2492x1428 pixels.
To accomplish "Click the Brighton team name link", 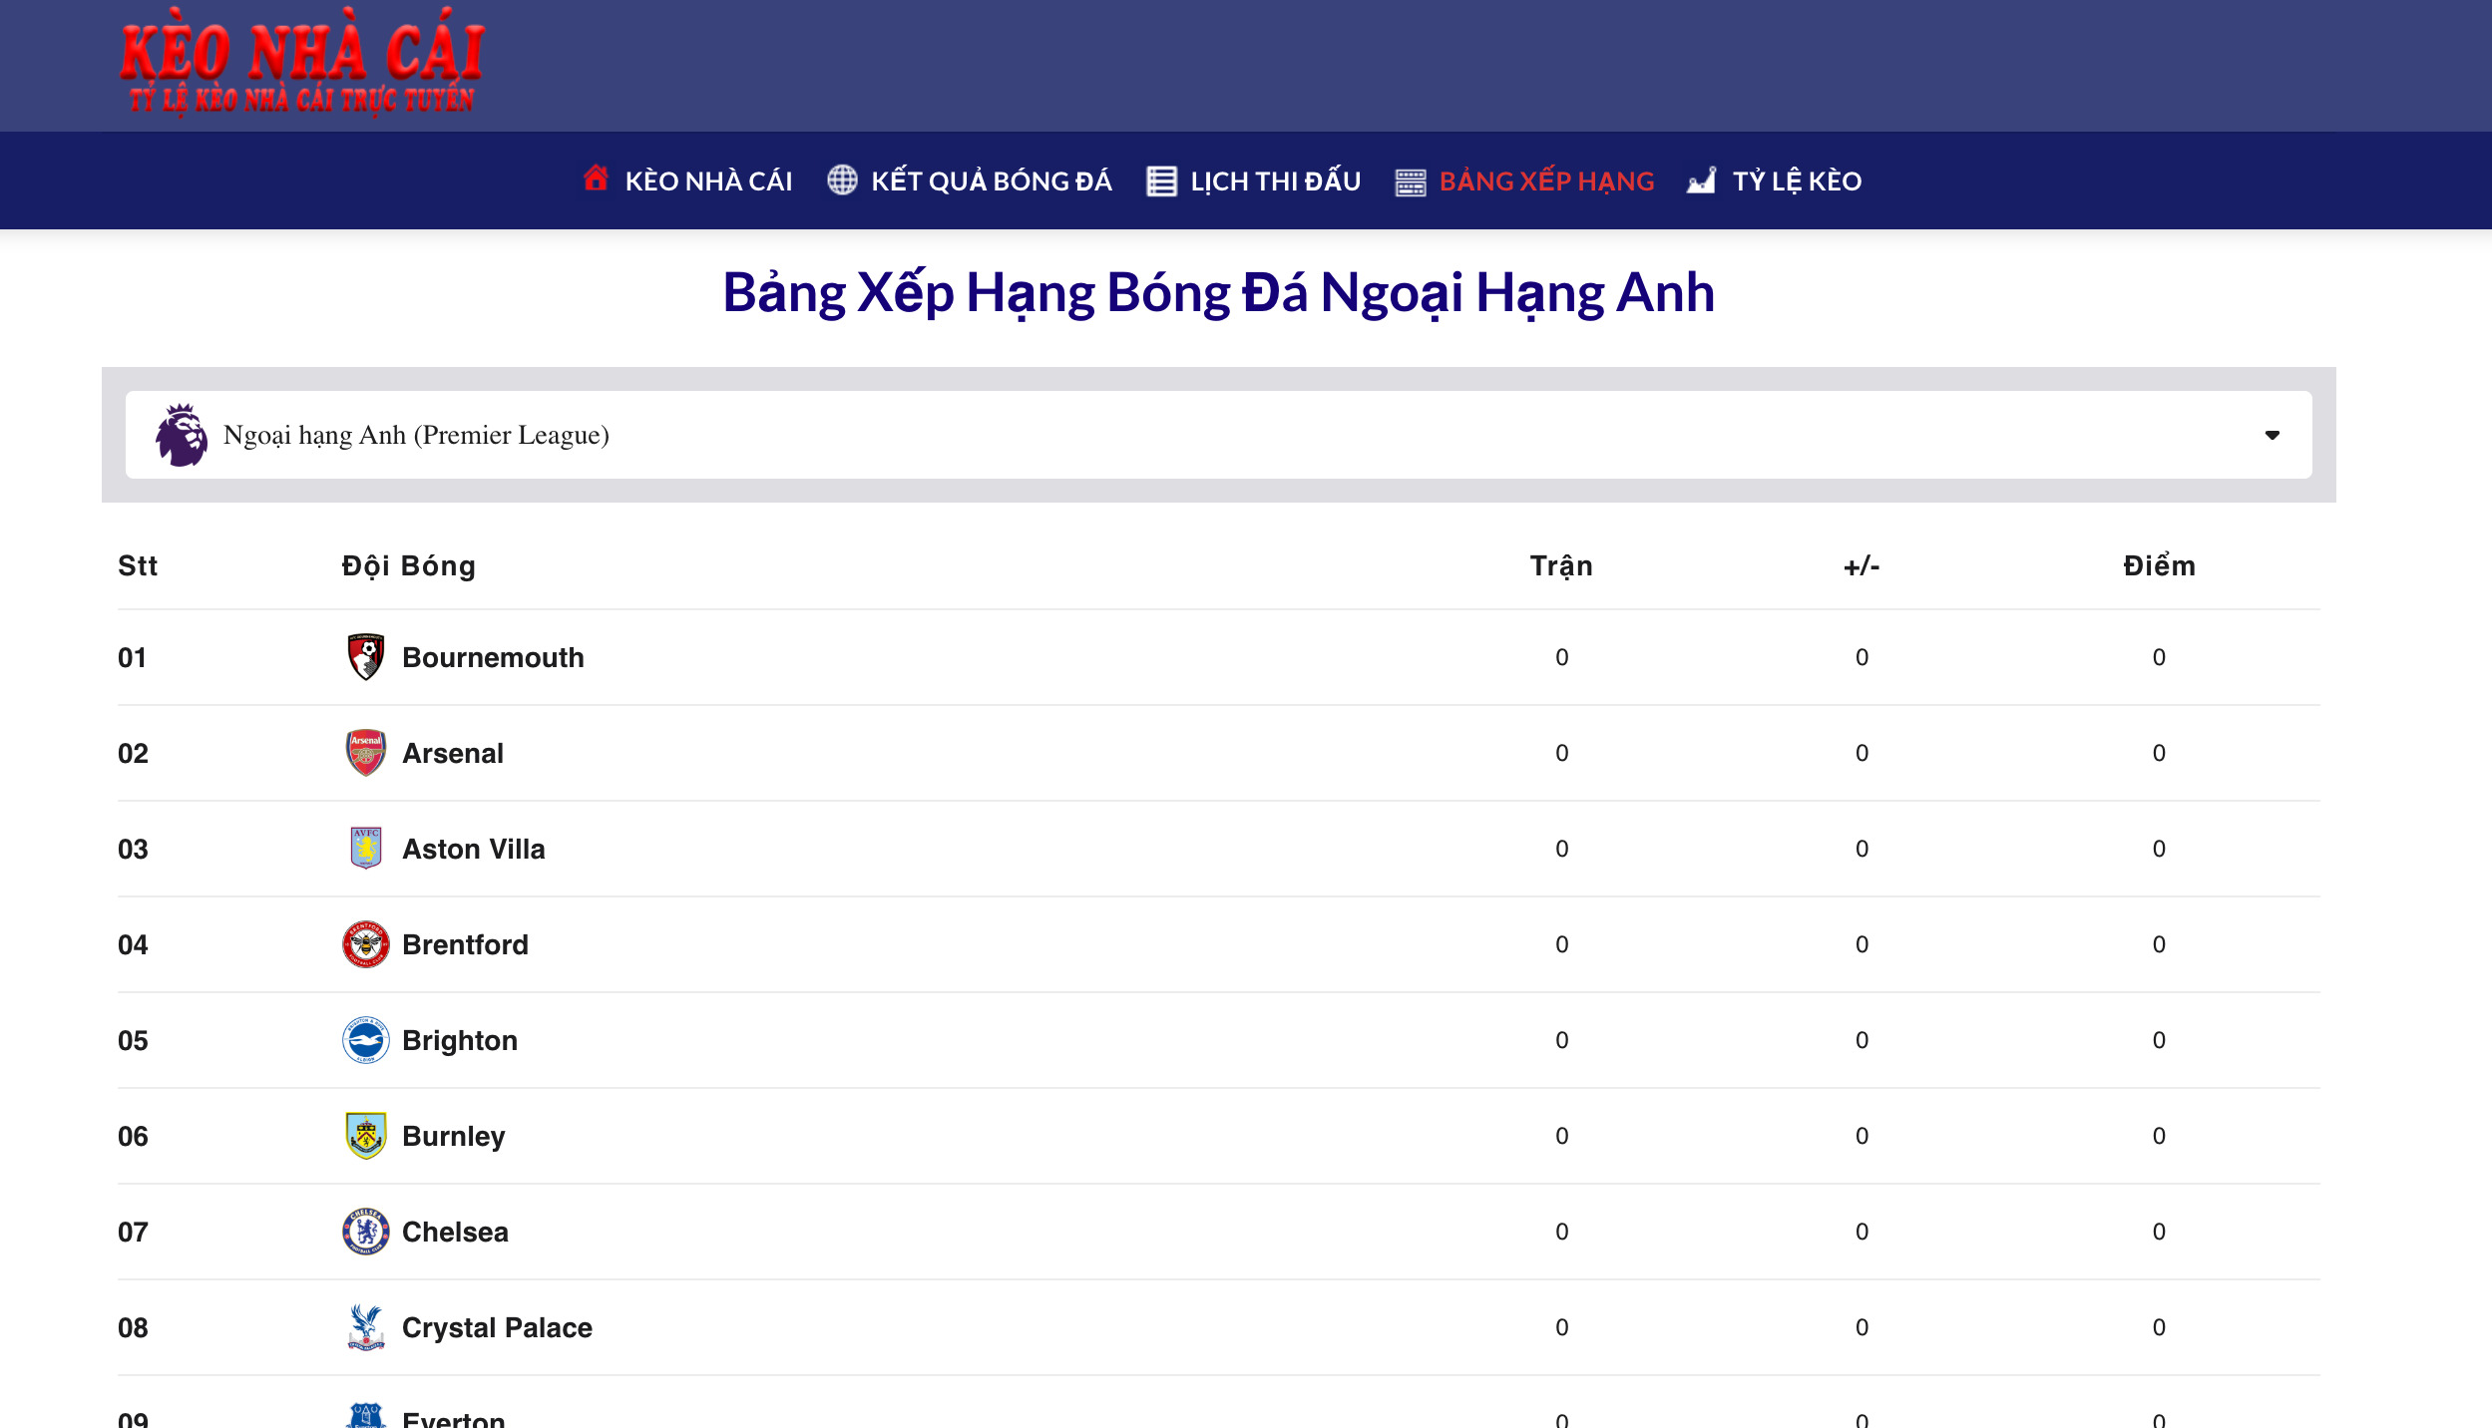I will [x=459, y=1040].
